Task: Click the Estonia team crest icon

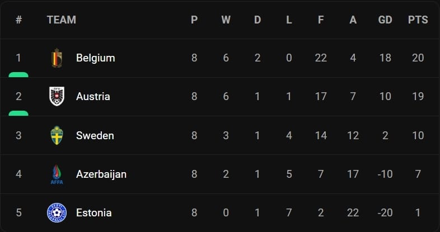Action: point(57,212)
